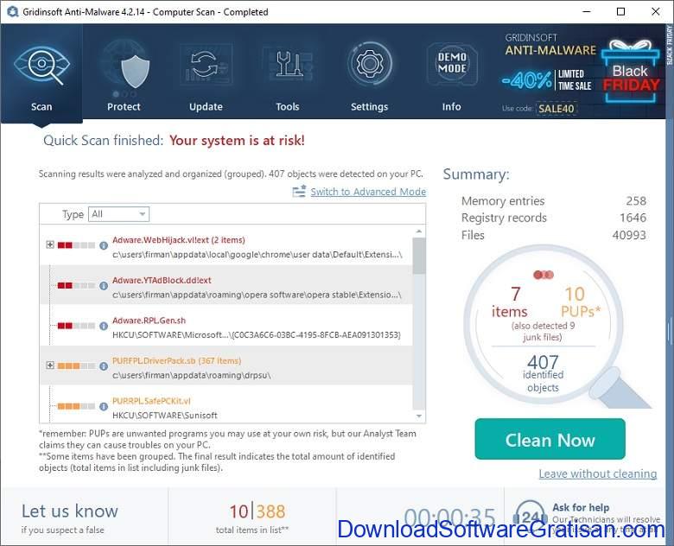
Task: Select the PUP.RPL.SafePCKit.vl entry
Action: coord(226,404)
